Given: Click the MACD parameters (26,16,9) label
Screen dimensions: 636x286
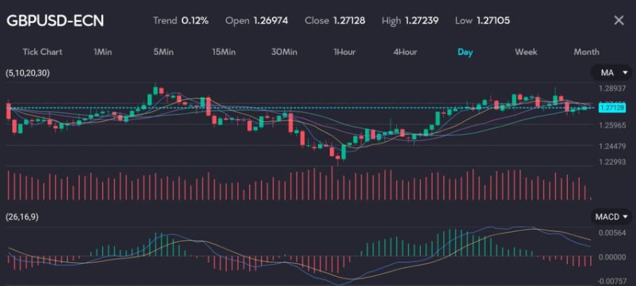Looking at the screenshot, I should tap(23, 216).
